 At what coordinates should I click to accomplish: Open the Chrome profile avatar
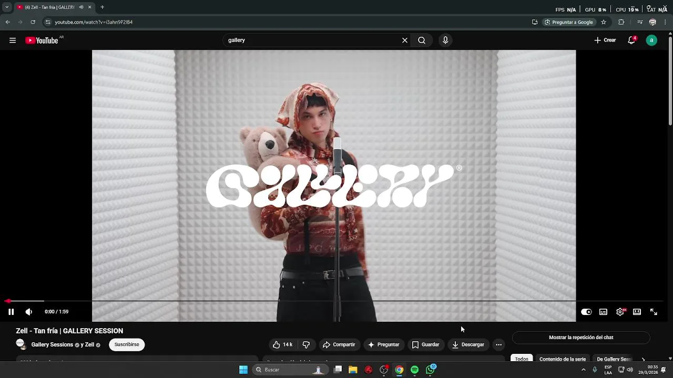(x=652, y=22)
